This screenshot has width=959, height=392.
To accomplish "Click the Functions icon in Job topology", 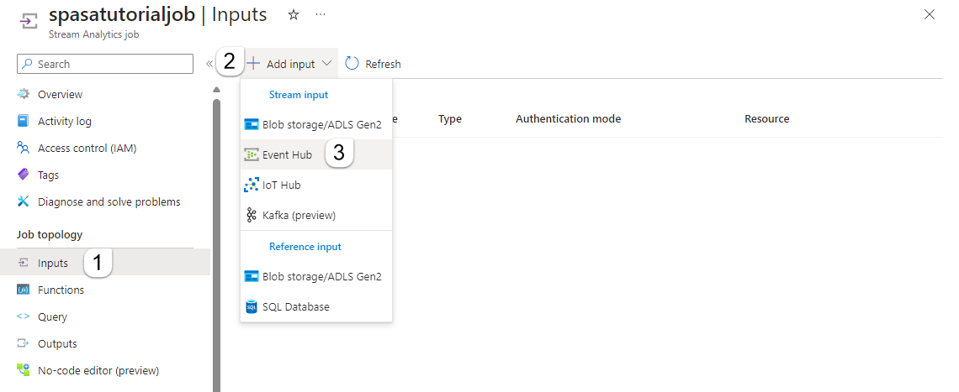I will coord(24,290).
